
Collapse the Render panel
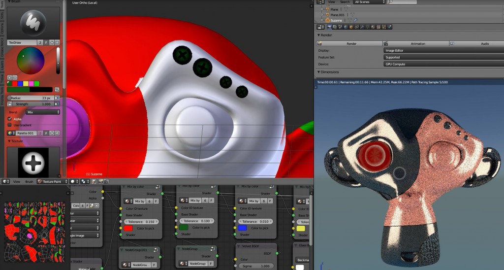pyautogui.click(x=319, y=35)
